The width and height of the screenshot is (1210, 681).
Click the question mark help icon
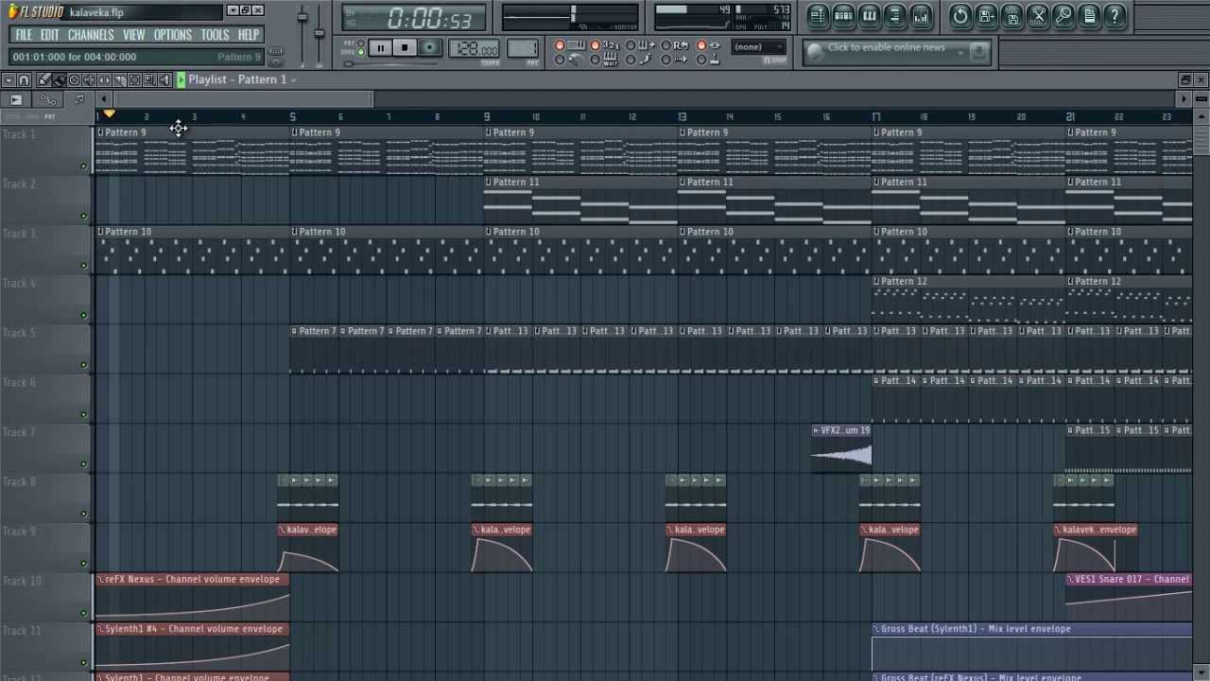click(x=1115, y=15)
